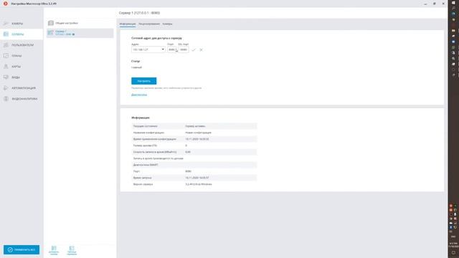
Task: Open Windows taskbar search
Action: (x=453, y=8)
